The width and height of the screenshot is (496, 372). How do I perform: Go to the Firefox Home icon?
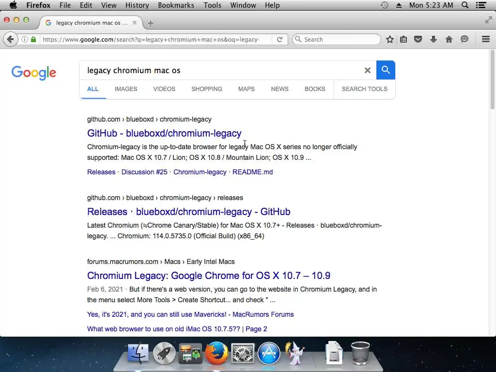coord(449,40)
